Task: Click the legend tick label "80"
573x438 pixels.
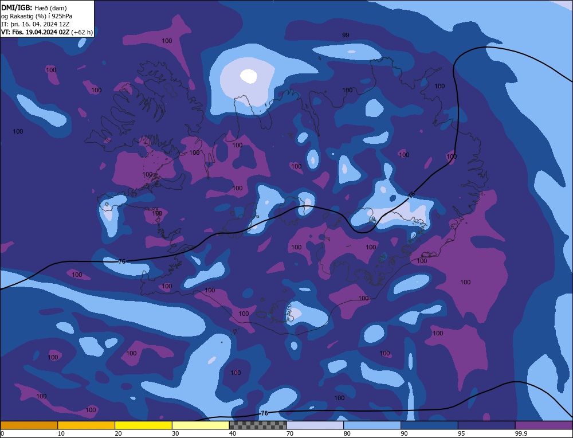Action: 347,433
